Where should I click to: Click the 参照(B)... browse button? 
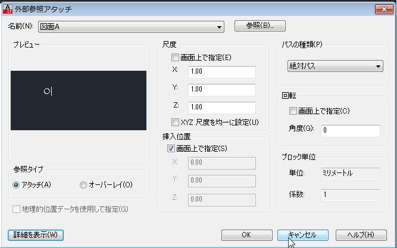[x=260, y=26]
